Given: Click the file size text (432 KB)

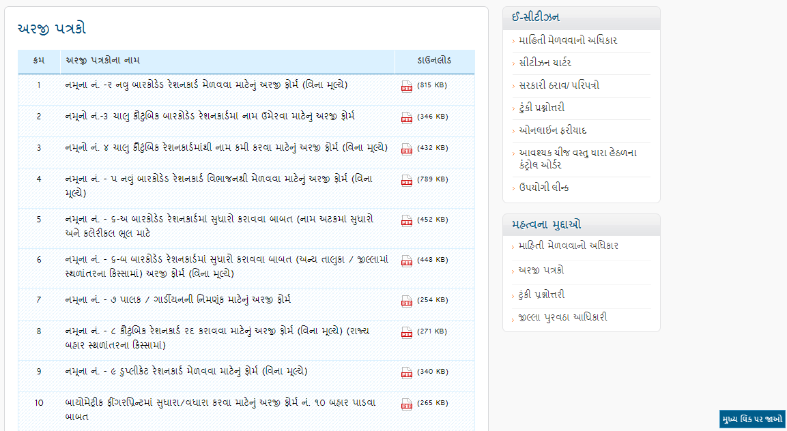Looking at the screenshot, I should pos(432,148).
